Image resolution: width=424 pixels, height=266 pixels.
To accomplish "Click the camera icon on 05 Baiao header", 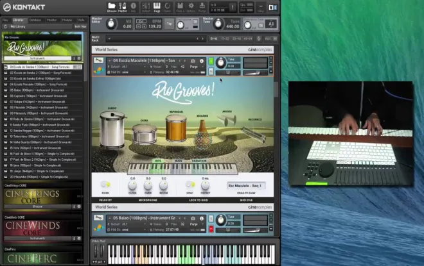I will (x=193, y=219).
